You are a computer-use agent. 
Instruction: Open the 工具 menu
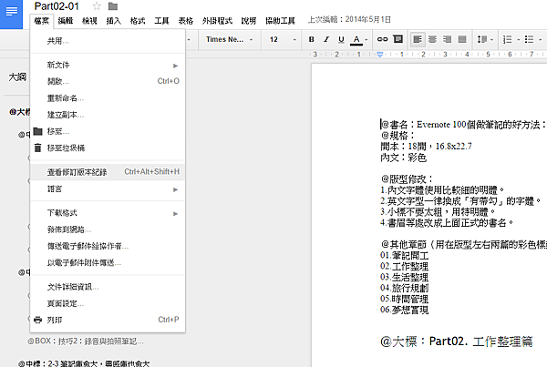click(162, 21)
